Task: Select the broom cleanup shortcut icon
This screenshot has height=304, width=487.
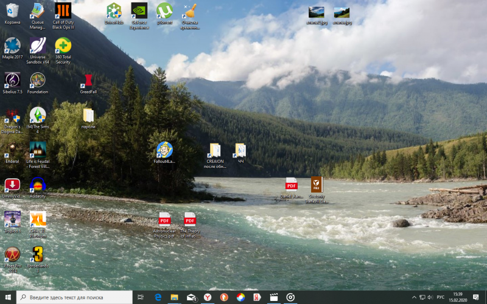Action: point(190,11)
